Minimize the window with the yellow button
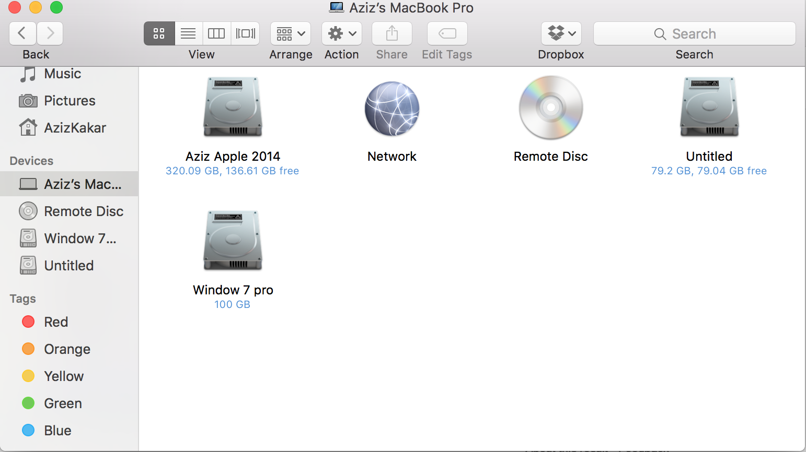This screenshot has width=806, height=452. pos(36,7)
